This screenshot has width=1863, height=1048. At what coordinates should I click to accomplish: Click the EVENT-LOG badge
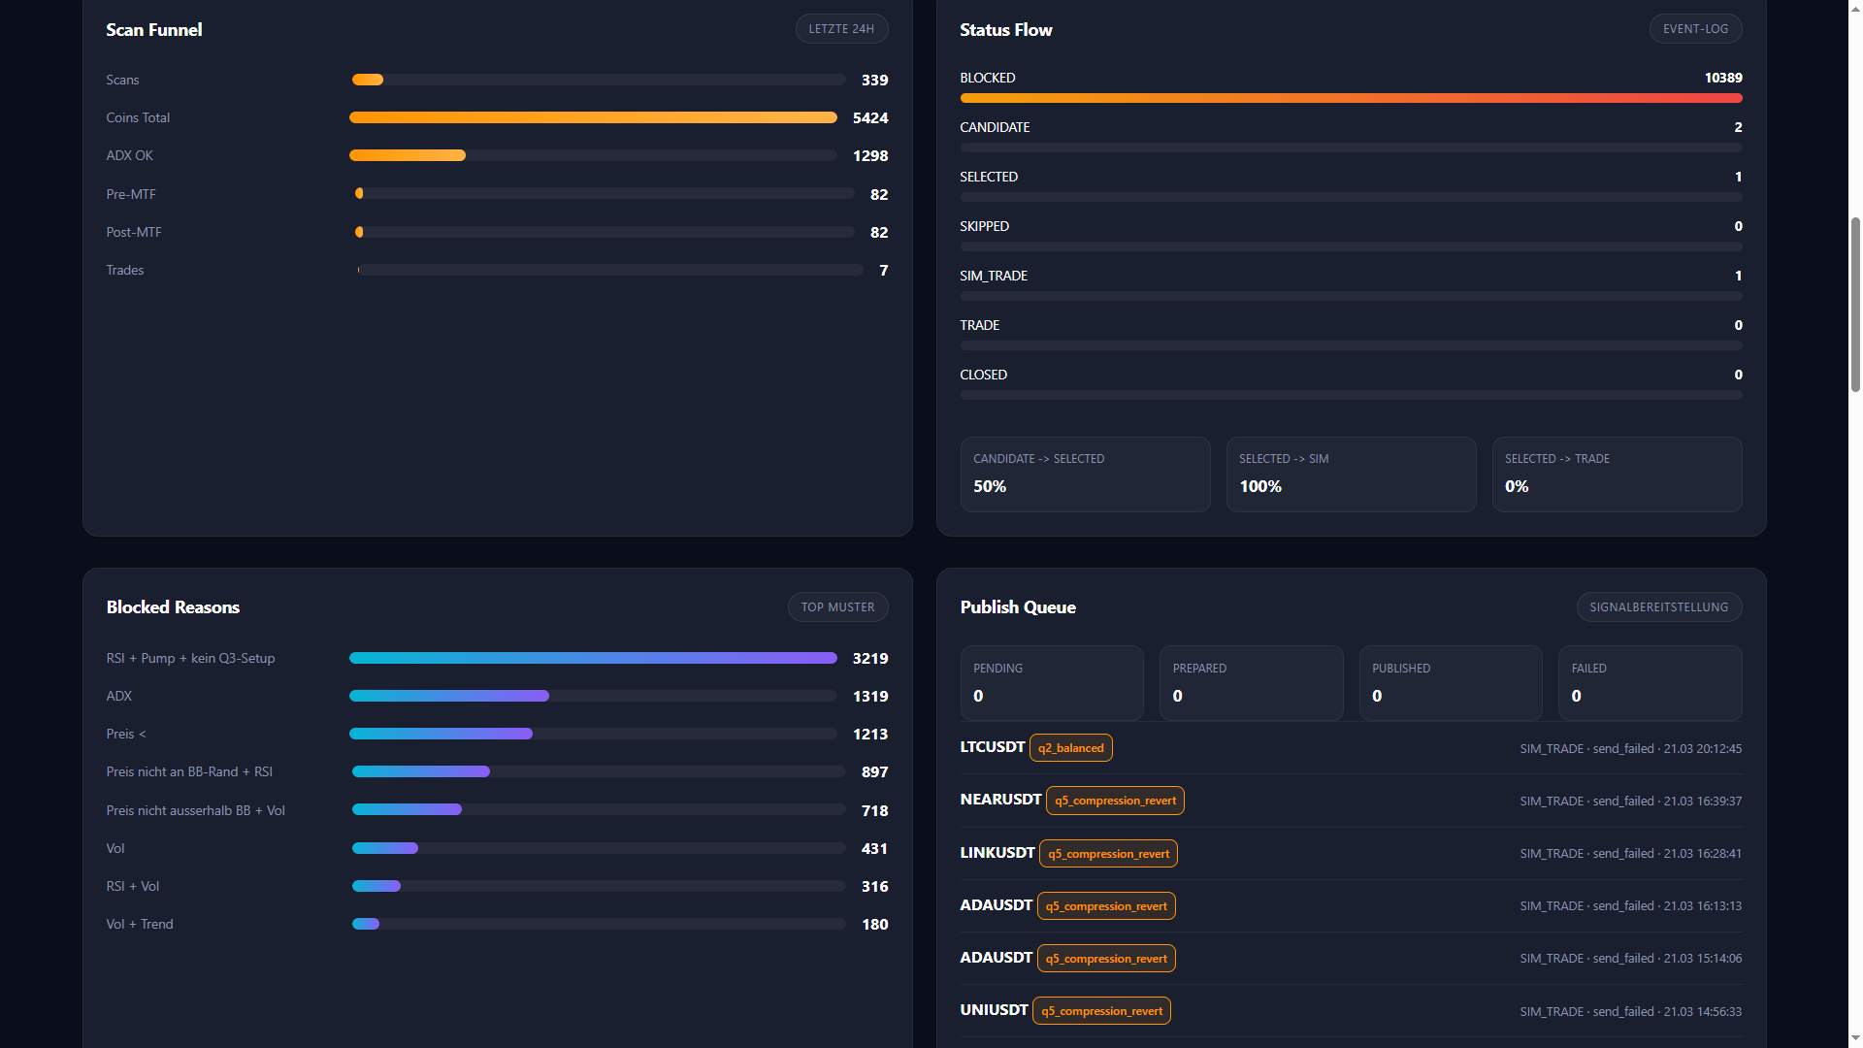pyautogui.click(x=1695, y=29)
